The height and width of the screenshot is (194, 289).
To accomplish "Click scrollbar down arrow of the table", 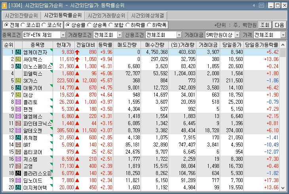I will (283, 188).
